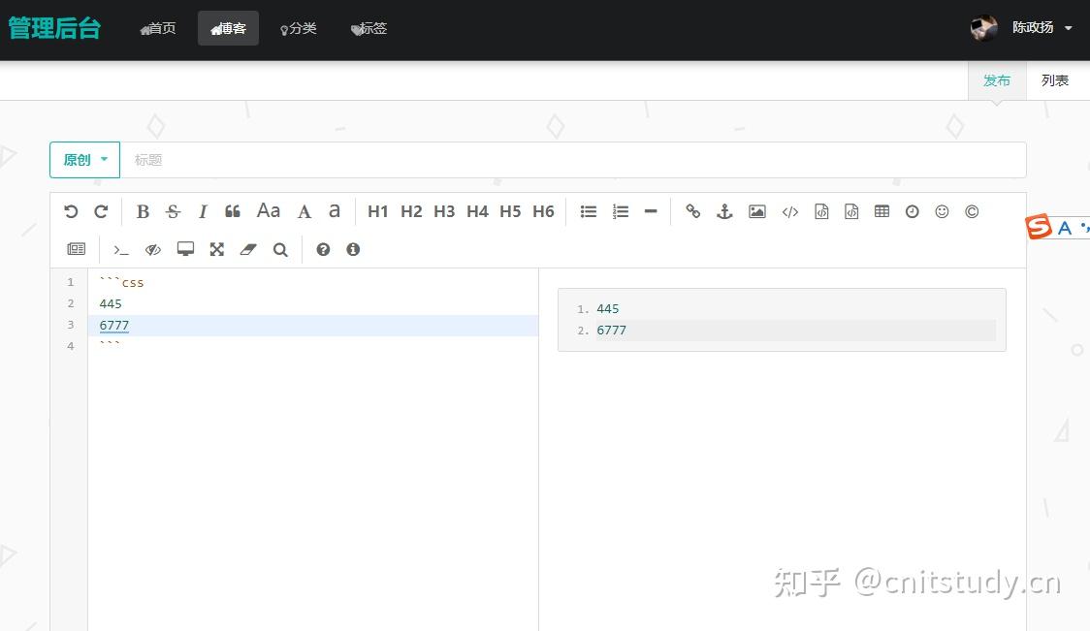The width and height of the screenshot is (1090, 631).
Task: Insert code block file icon
Action: click(x=851, y=211)
